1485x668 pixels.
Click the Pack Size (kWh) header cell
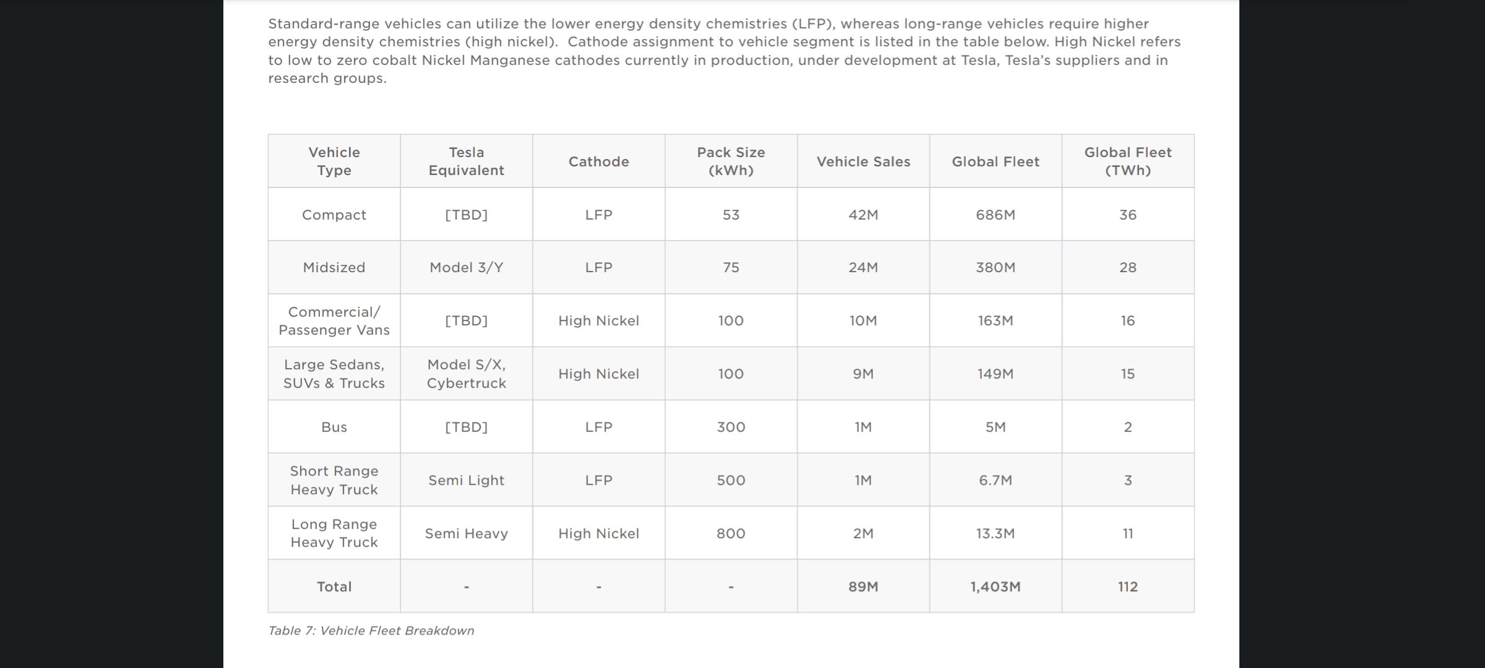731,161
